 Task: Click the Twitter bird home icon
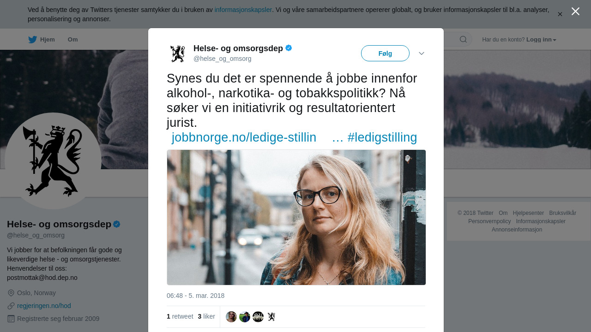coord(32,40)
